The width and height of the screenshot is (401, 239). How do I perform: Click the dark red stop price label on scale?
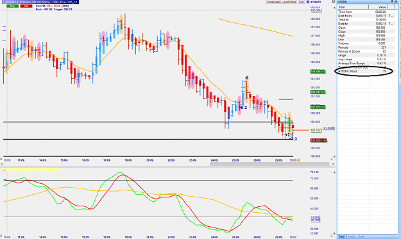point(318,140)
